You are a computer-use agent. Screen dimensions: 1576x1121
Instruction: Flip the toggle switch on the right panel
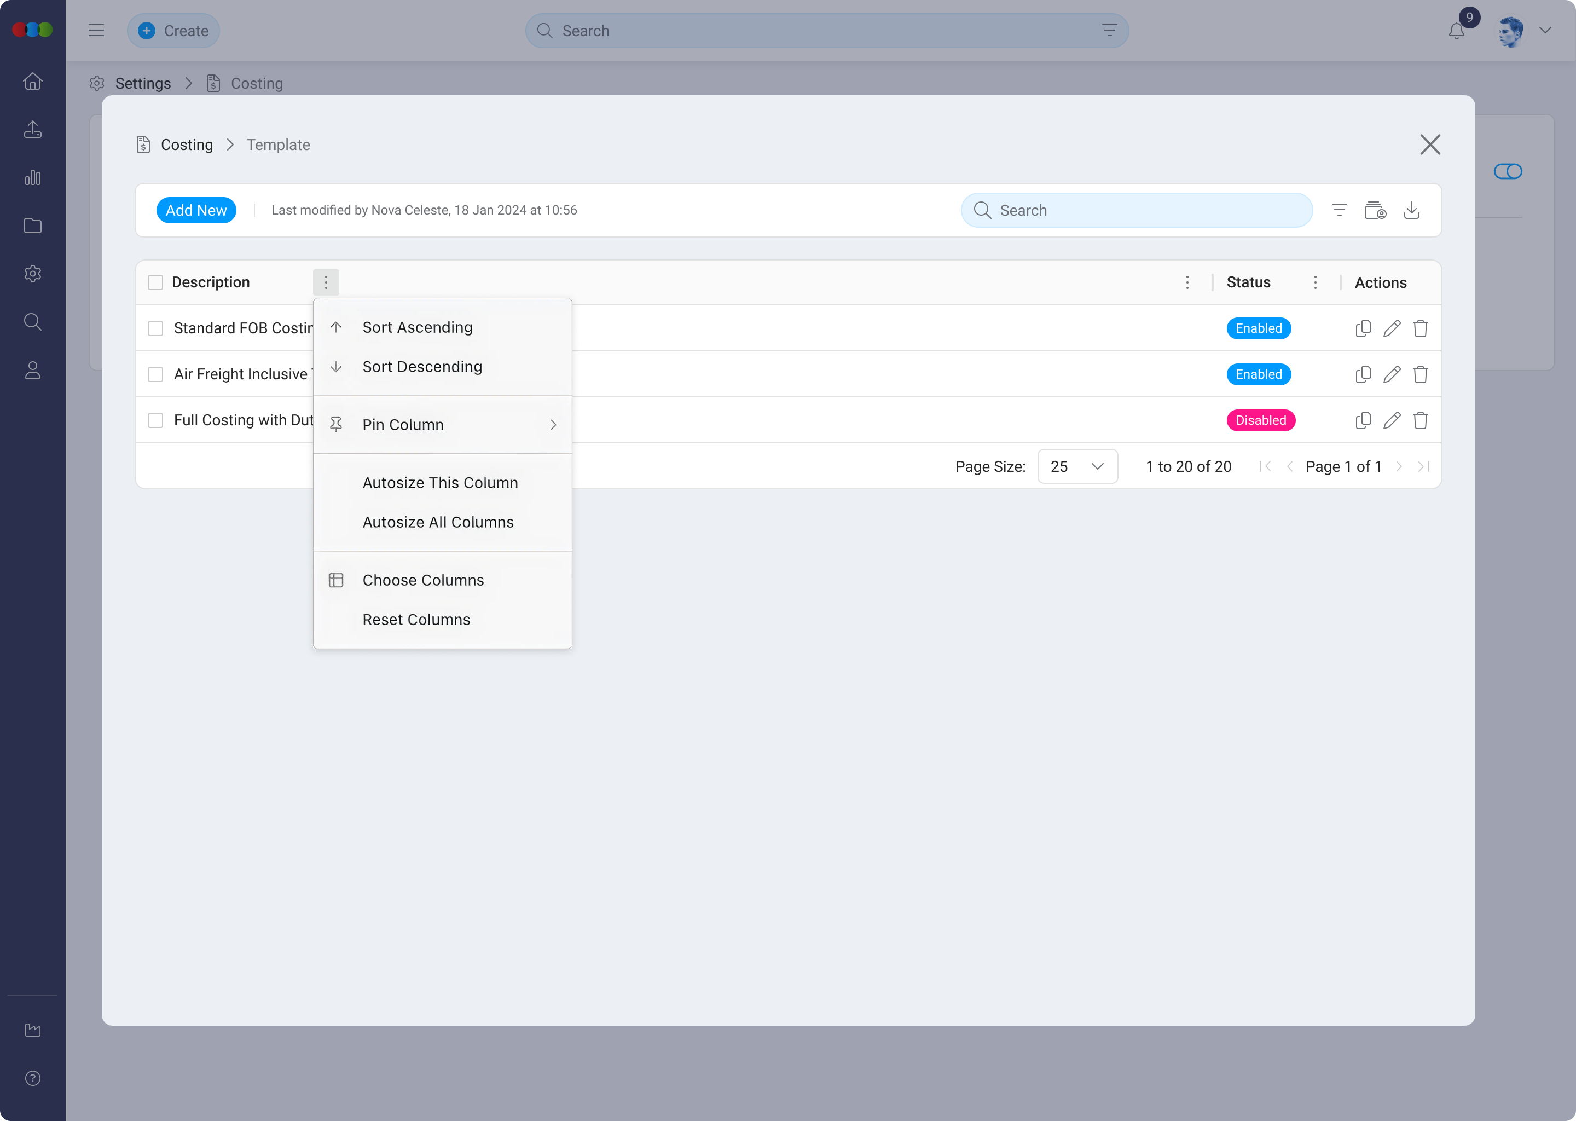[x=1508, y=171]
